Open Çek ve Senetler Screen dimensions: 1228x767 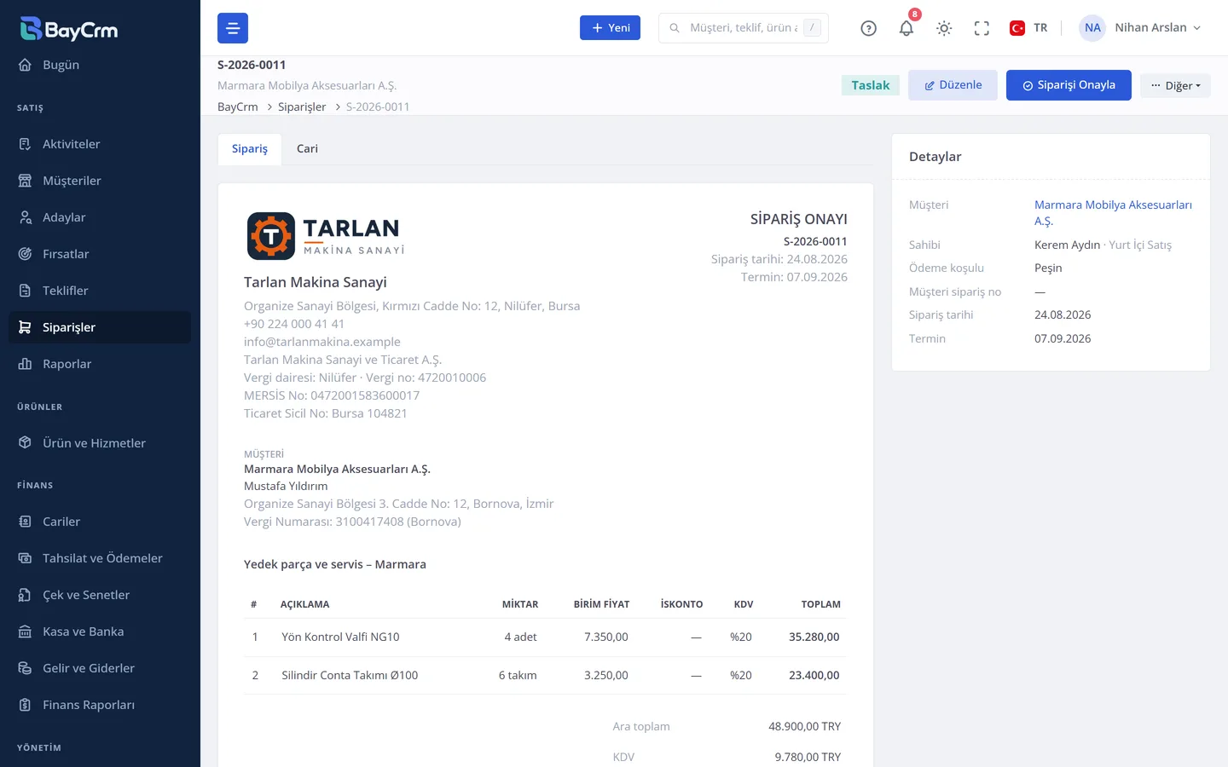(100, 595)
